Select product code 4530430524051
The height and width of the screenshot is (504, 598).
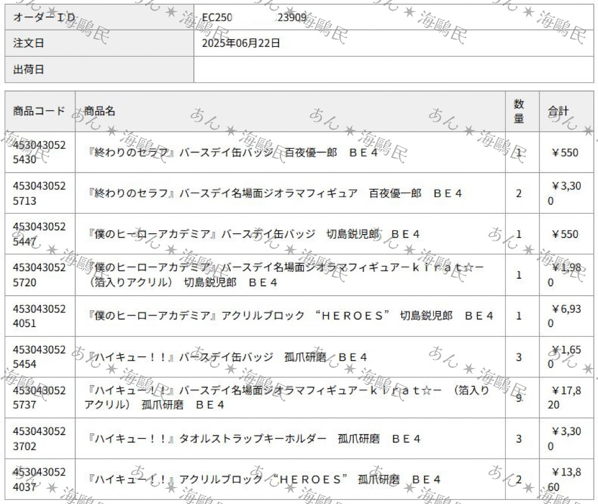pos(39,316)
